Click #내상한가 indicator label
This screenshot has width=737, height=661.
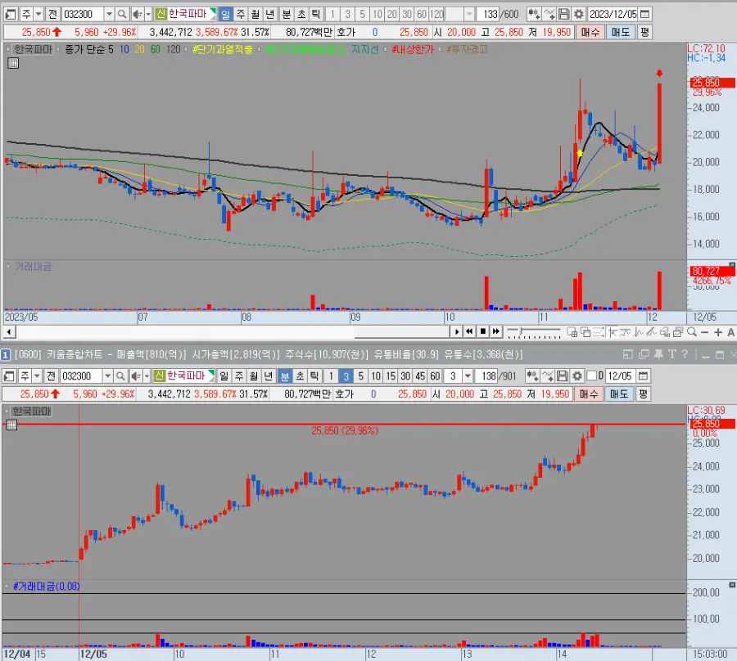point(412,49)
